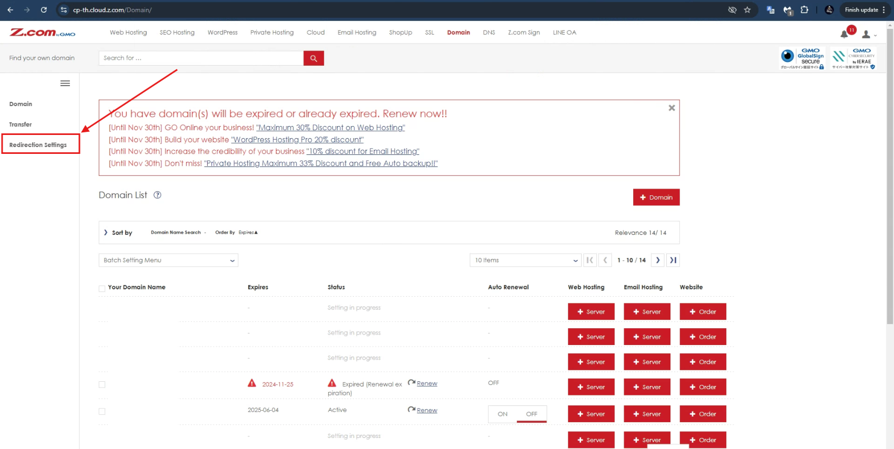Open the WordPress menu item
This screenshot has width=894, height=449.
click(x=222, y=33)
